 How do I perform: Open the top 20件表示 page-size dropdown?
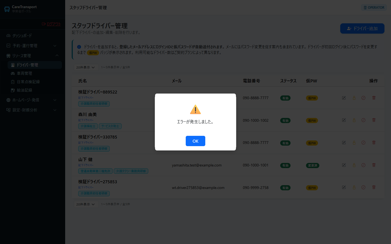coord(86,67)
